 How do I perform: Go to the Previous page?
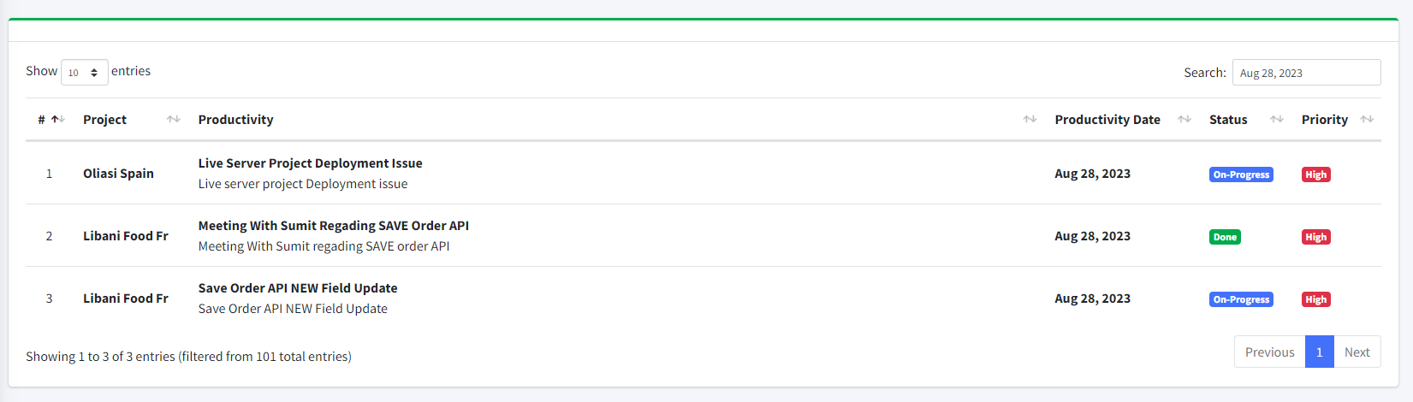tap(1269, 352)
